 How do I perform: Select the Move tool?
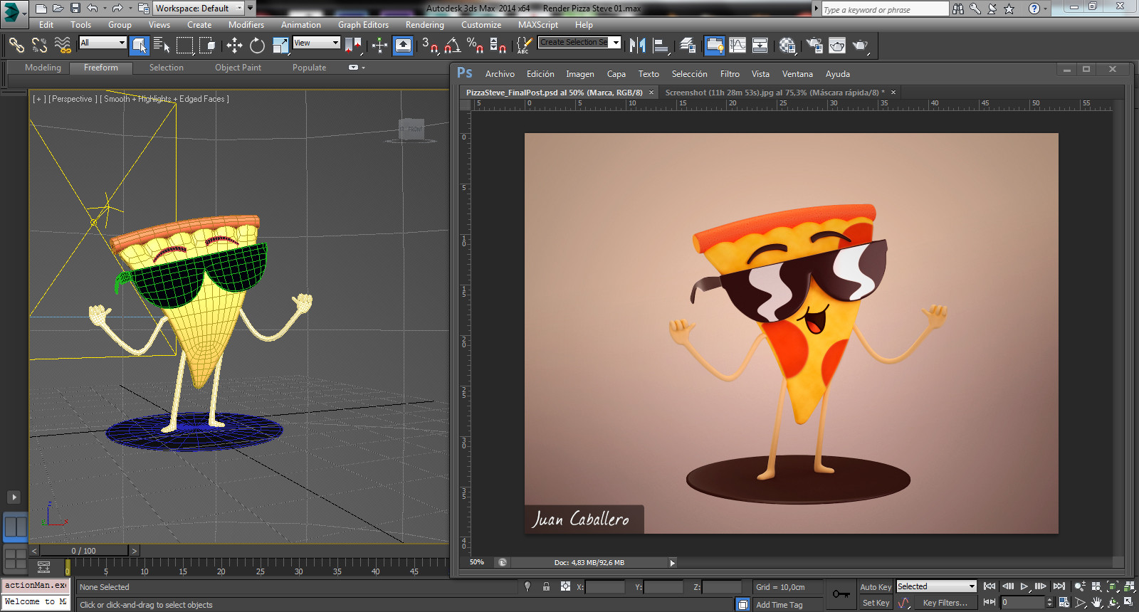234,46
